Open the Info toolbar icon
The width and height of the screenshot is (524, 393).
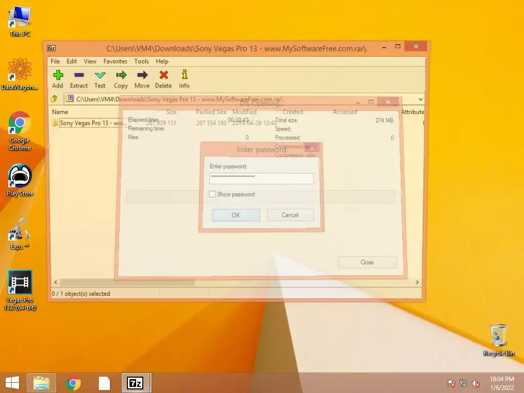point(184,79)
